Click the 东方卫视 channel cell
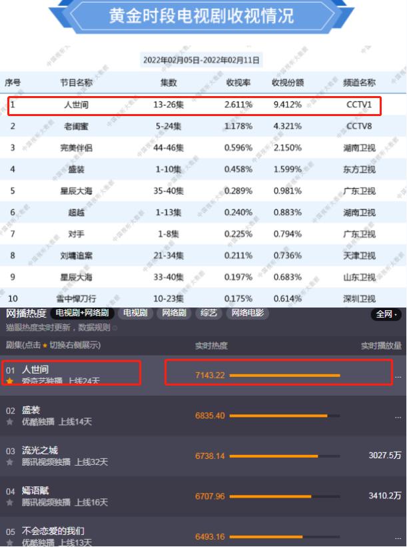Screen dimensions: 407x547 (x=359, y=169)
